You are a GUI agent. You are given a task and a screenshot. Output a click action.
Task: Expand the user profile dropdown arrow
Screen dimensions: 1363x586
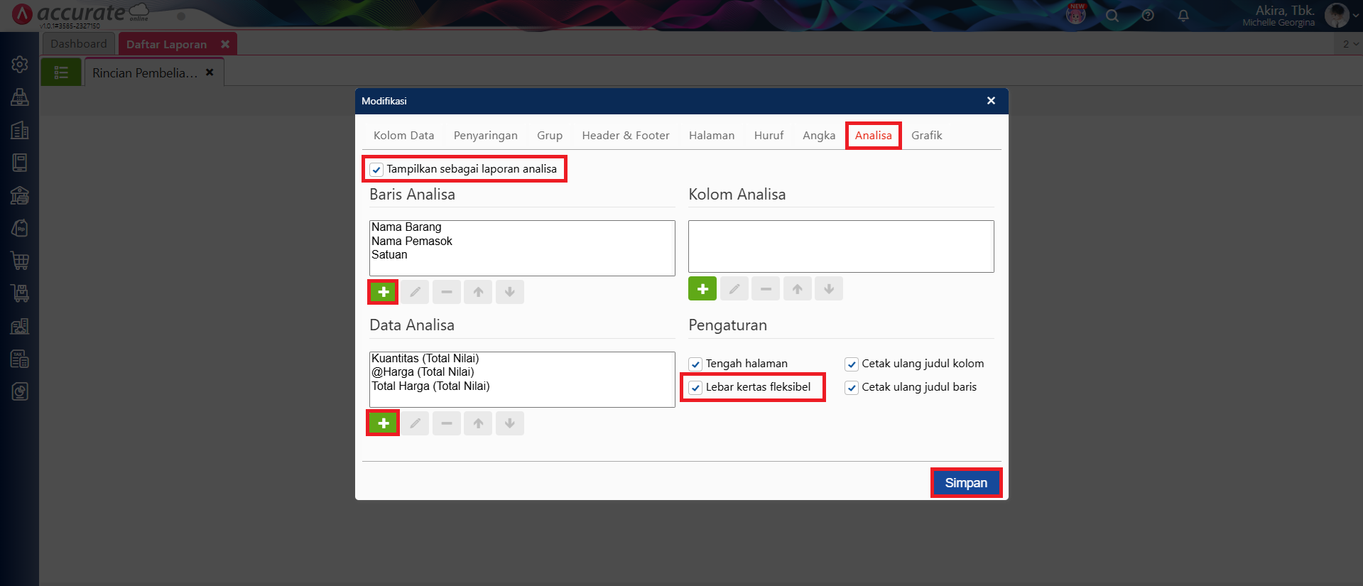click(1355, 16)
